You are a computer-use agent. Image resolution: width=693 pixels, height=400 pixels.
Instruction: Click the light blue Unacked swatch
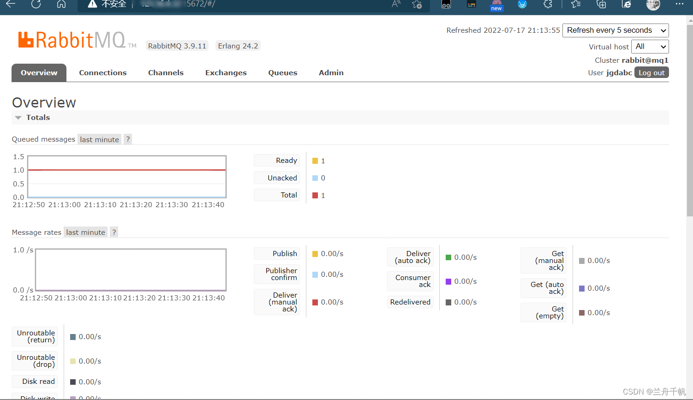(x=315, y=178)
